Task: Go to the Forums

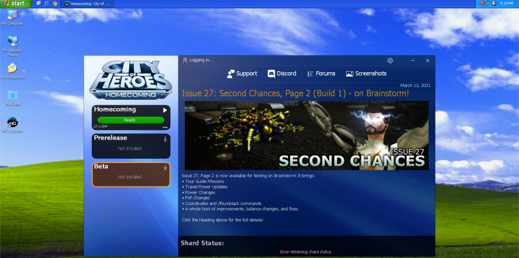Action: pos(321,74)
